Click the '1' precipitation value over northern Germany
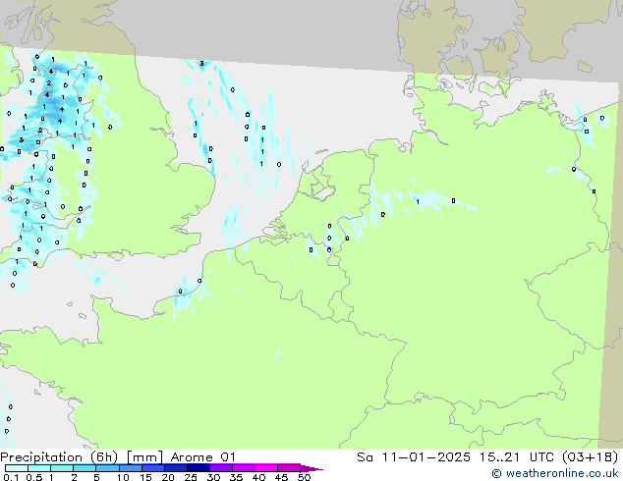The image size is (623, 481). point(418,202)
